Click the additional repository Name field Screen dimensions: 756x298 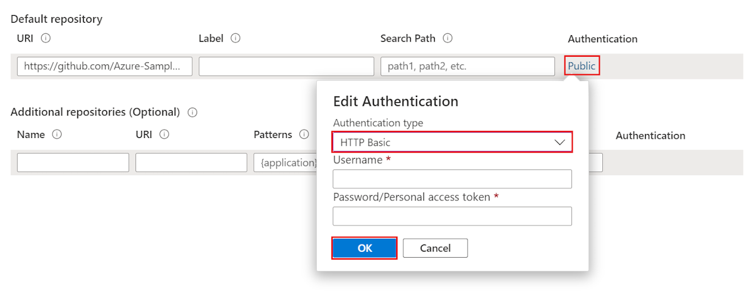pyautogui.click(x=72, y=163)
